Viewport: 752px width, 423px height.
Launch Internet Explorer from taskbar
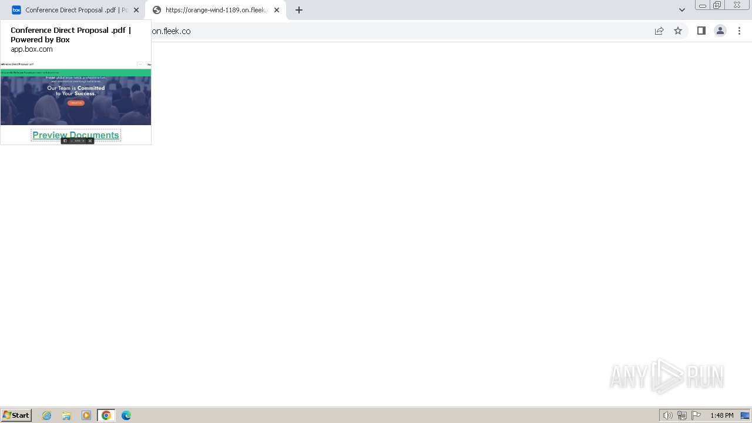47,415
